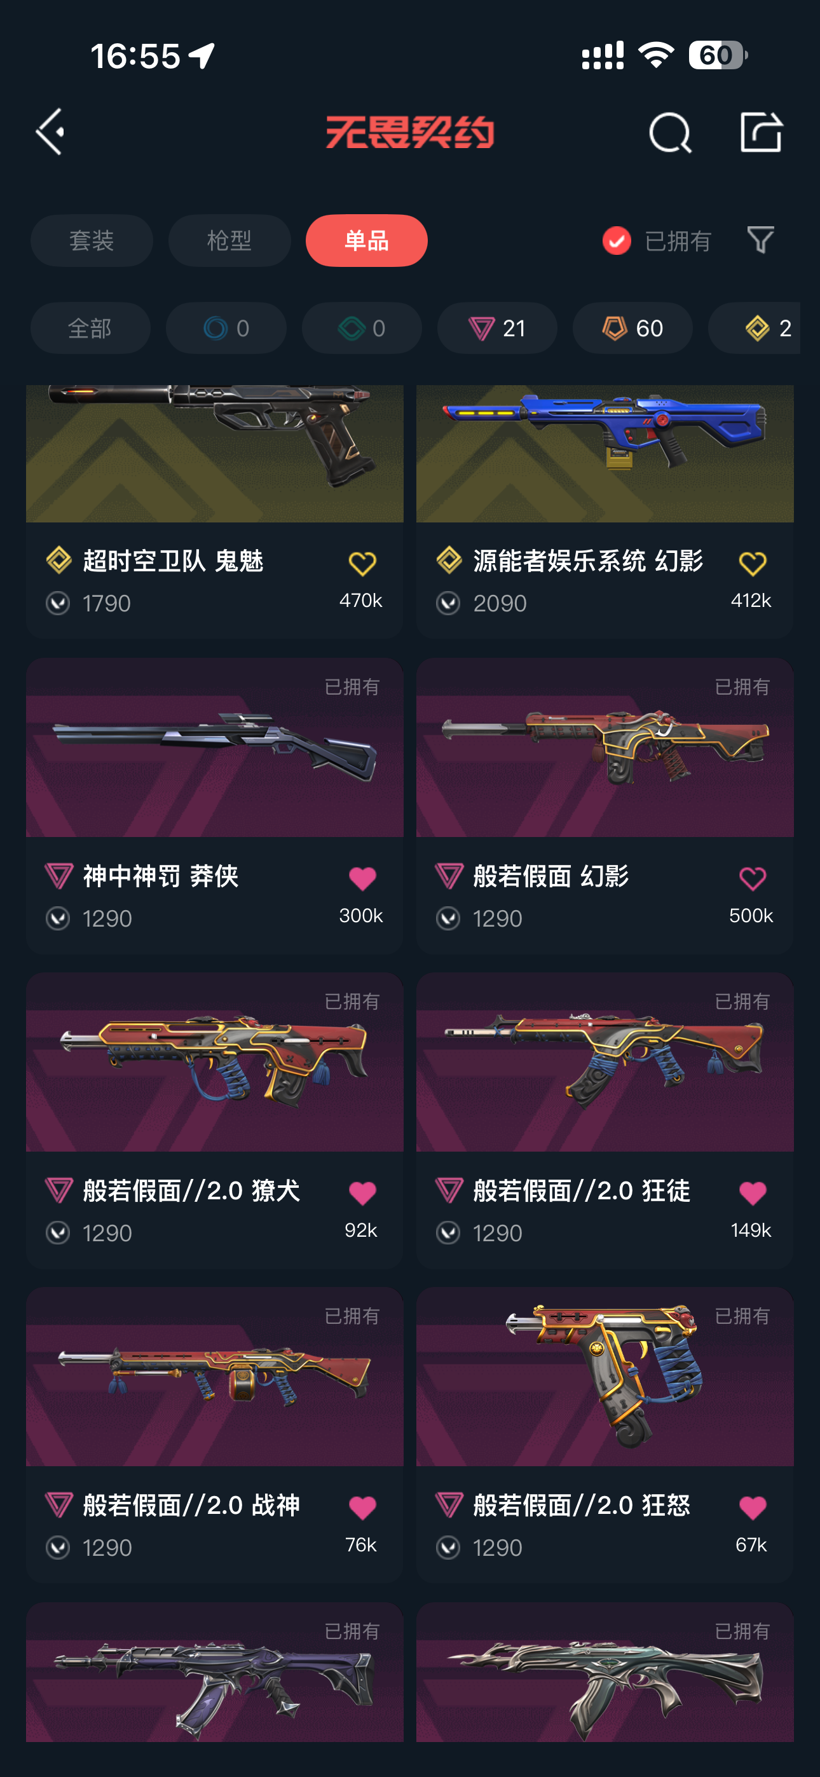Open the search magnifier icon
Viewport: 820px width, 1777px height.
(669, 132)
